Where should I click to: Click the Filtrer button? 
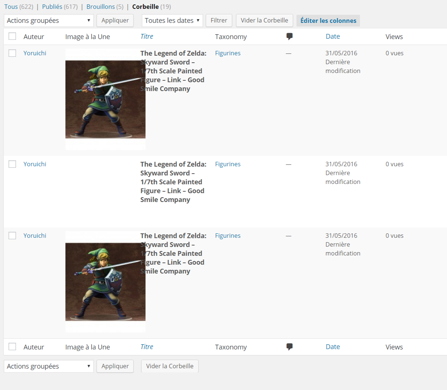[x=219, y=21]
